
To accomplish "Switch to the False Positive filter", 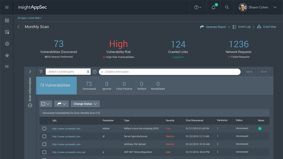I will point(124,86).
